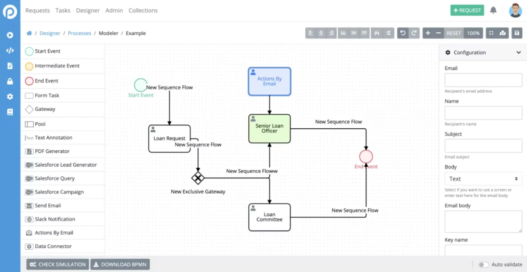Collapse the Configuration panel chevron
Screen dimensions: 527x272
519,52
